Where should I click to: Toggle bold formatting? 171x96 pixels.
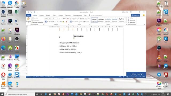[x=46, y=22]
